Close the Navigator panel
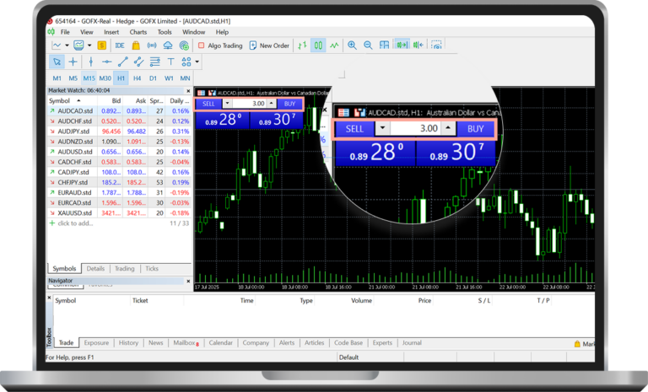Screen dimensions: 648x392 click(x=188, y=281)
